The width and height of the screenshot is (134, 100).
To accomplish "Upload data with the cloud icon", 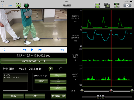I will (51, 69).
